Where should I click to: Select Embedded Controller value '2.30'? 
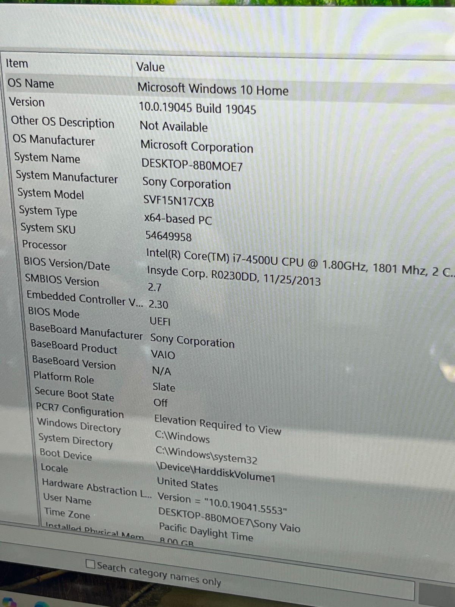[158, 304]
